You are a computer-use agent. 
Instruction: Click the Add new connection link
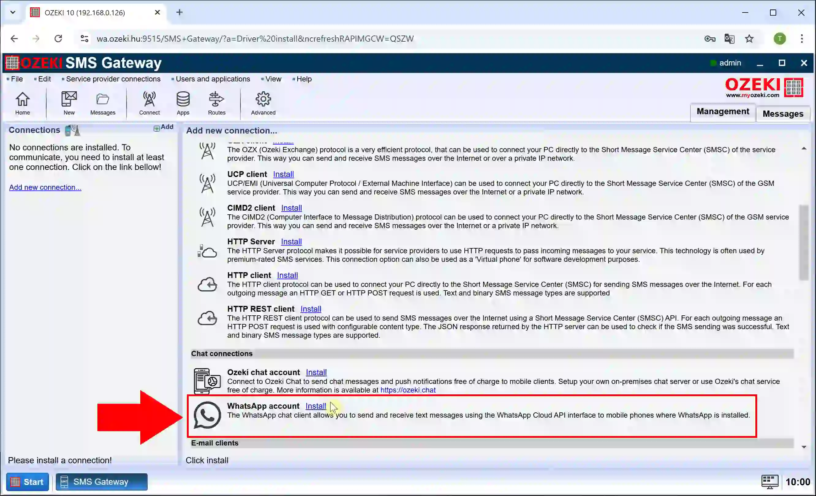point(45,187)
